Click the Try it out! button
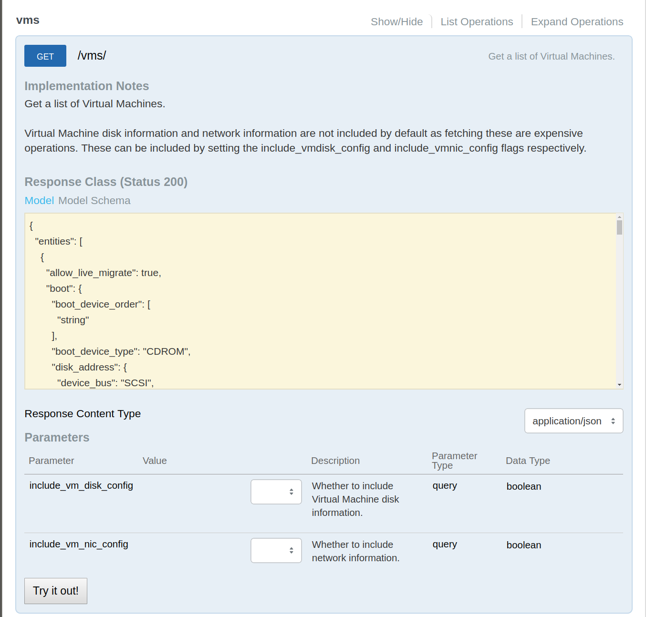The image size is (646, 617). click(x=55, y=591)
